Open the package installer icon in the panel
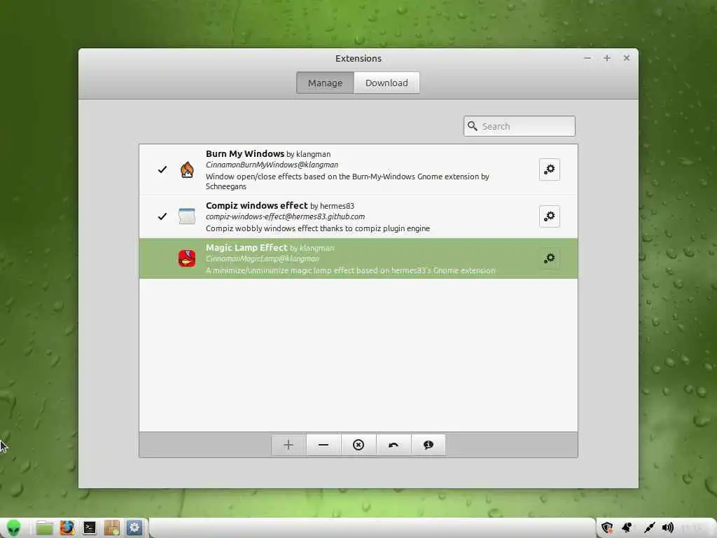 click(x=111, y=528)
